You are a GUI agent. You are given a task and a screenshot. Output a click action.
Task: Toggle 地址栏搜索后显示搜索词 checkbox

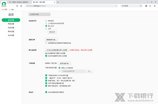[x=46, y=92]
